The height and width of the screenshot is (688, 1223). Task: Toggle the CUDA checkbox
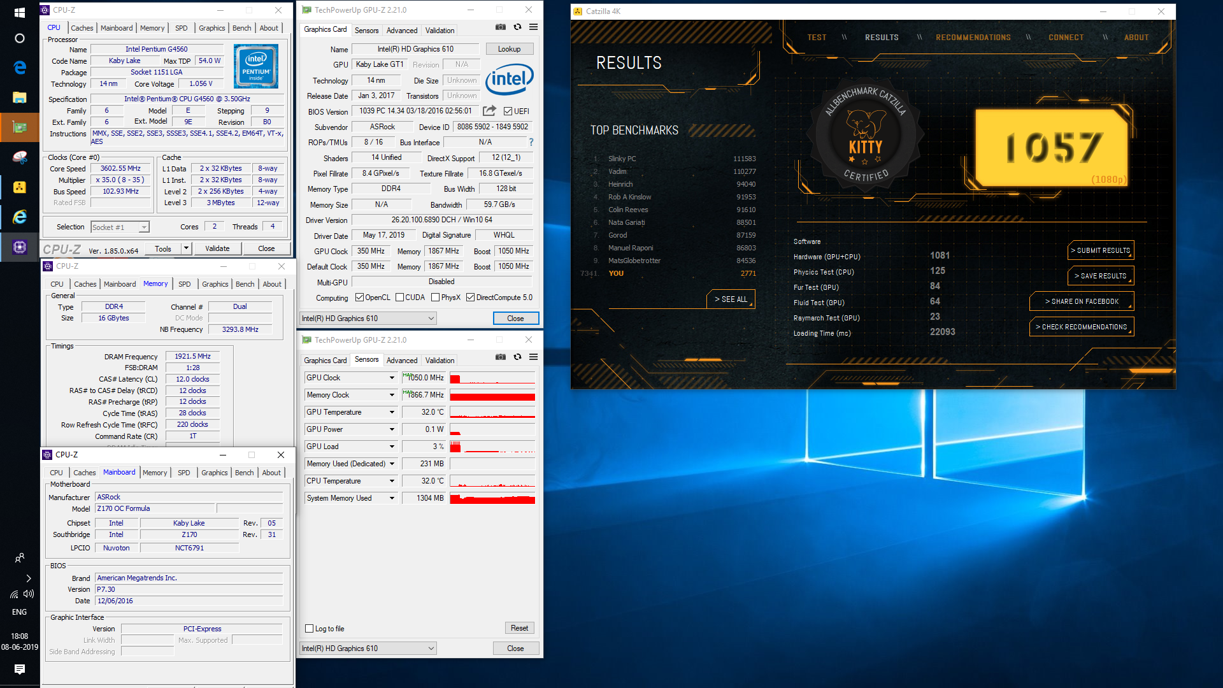(x=399, y=297)
